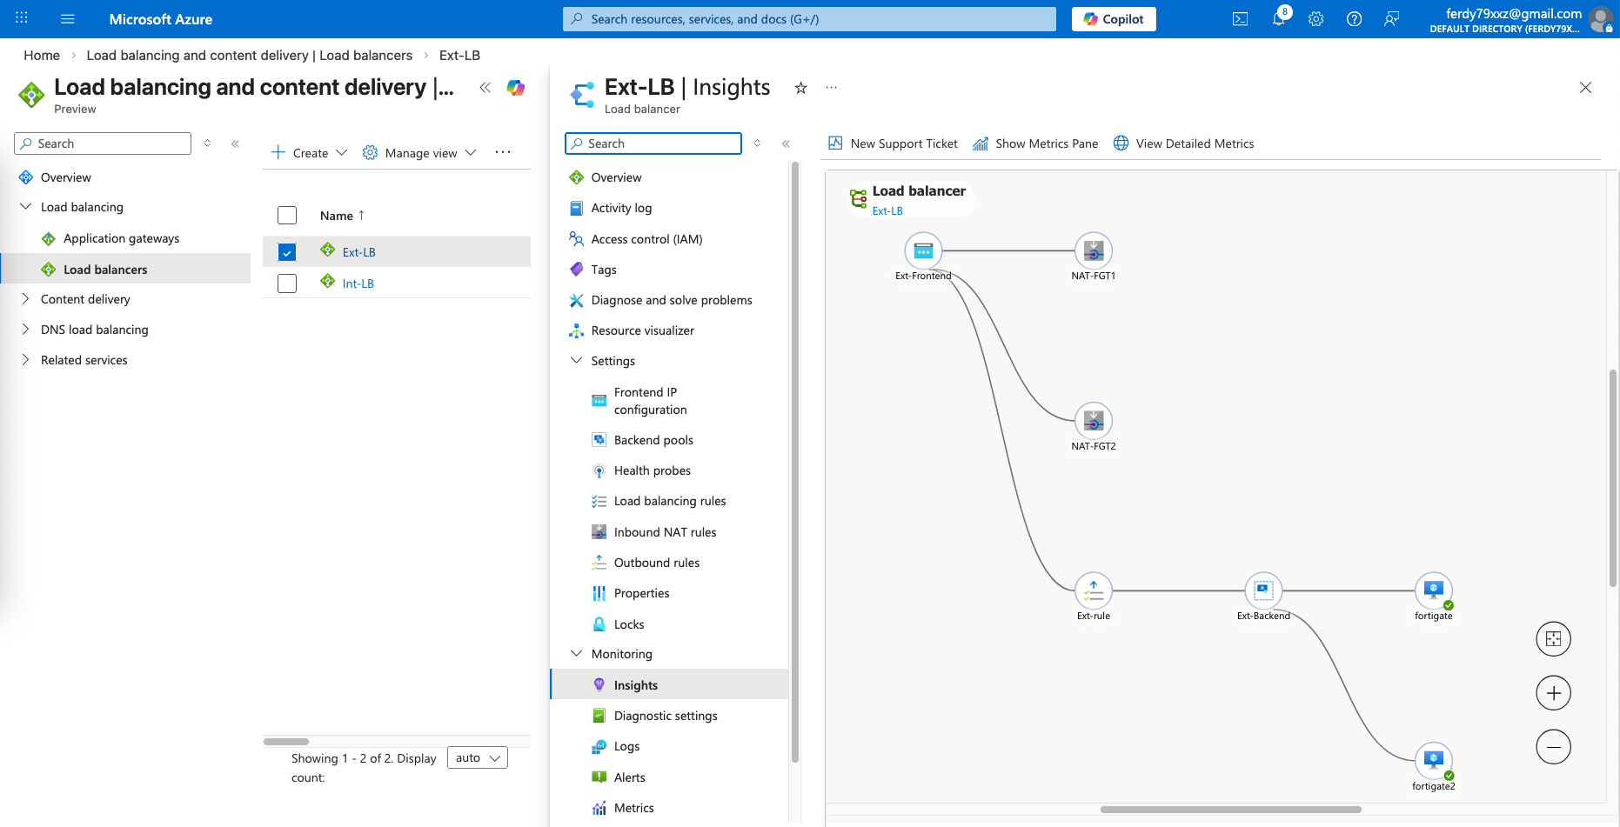Check the Int-LB row checkbox
The height and width of the screenshot is (827, 1620).
tap(287, 283)
